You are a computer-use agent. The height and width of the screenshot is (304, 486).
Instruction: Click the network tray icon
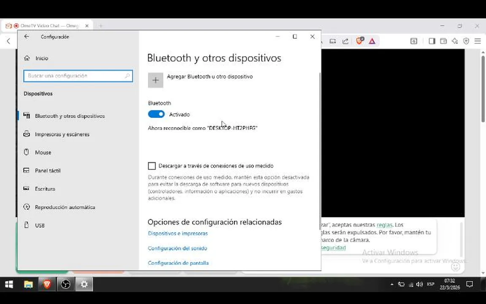click(411, 285)
